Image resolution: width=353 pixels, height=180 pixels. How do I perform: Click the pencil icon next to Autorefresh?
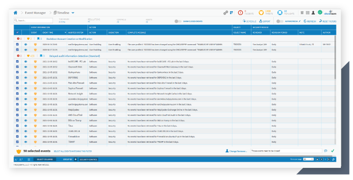click(x=300, y=21)
